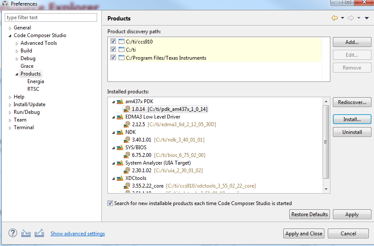Open the Products page view menu arrow
This screenshot has height=246, width=374.
tap(367, 18)
